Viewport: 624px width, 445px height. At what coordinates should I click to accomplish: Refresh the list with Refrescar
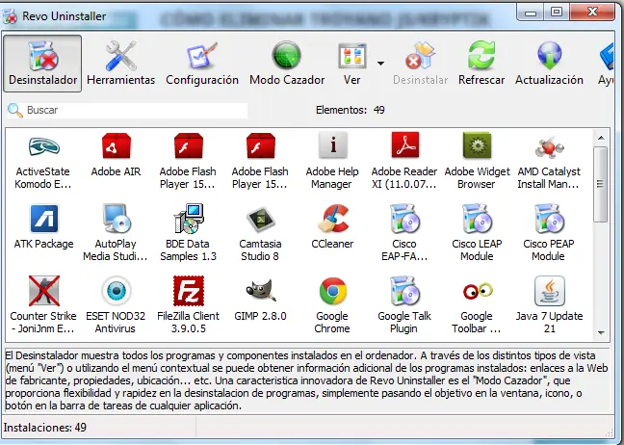pyautogui.click(x=481, y=64)
